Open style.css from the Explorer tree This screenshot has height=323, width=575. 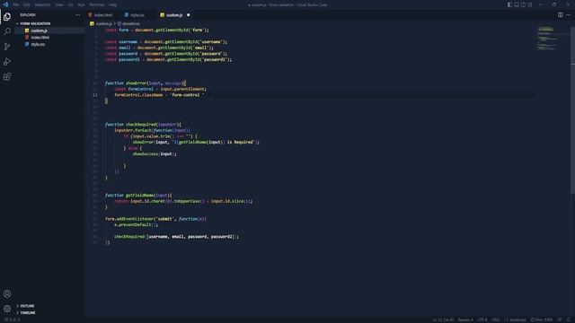[38, 44]
